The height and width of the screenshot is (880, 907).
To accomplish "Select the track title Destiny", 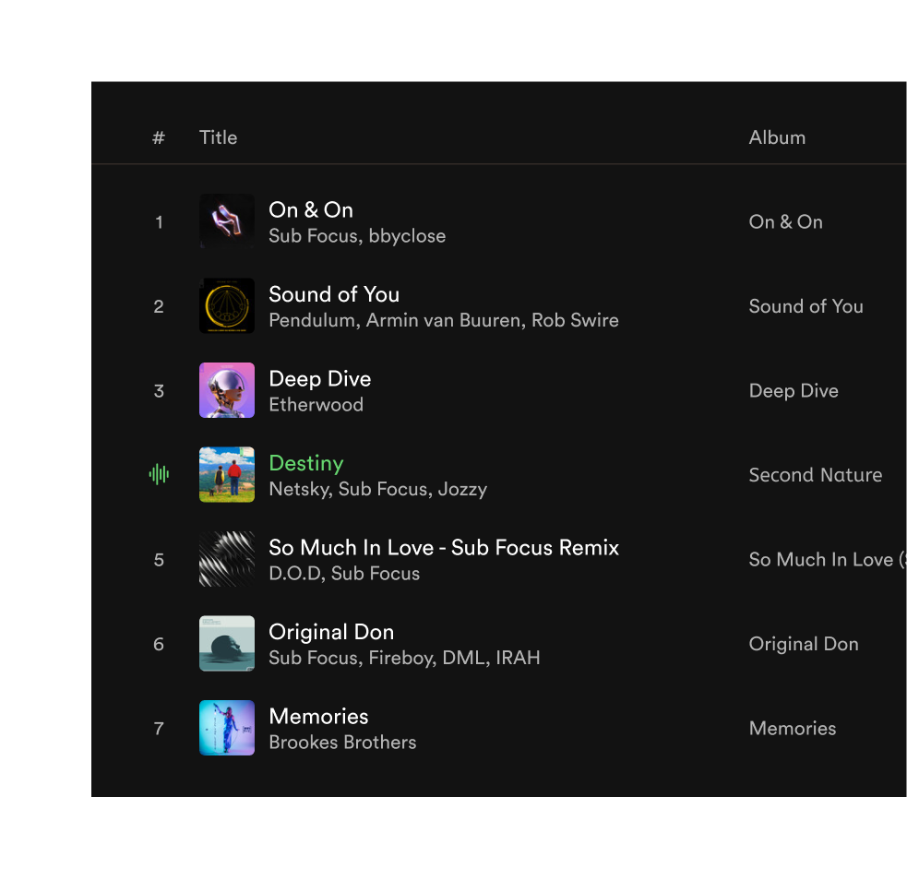I will tap(305, 463).
